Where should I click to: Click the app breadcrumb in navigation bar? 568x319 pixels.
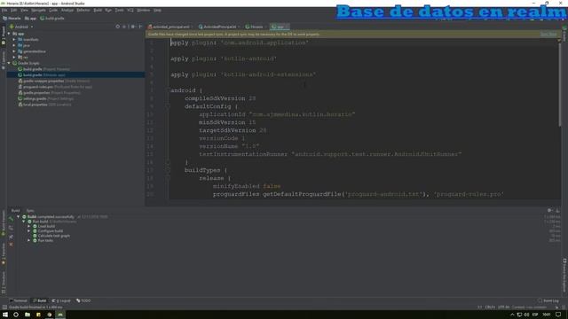click(x=30, y=18)
